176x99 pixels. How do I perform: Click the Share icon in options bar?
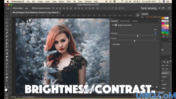point(169,8)
